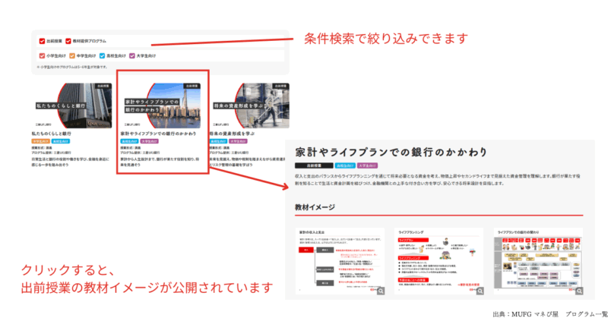Click black 出前授業 tag in detail panel
The image size is (608, 318).
click(314, 165)
